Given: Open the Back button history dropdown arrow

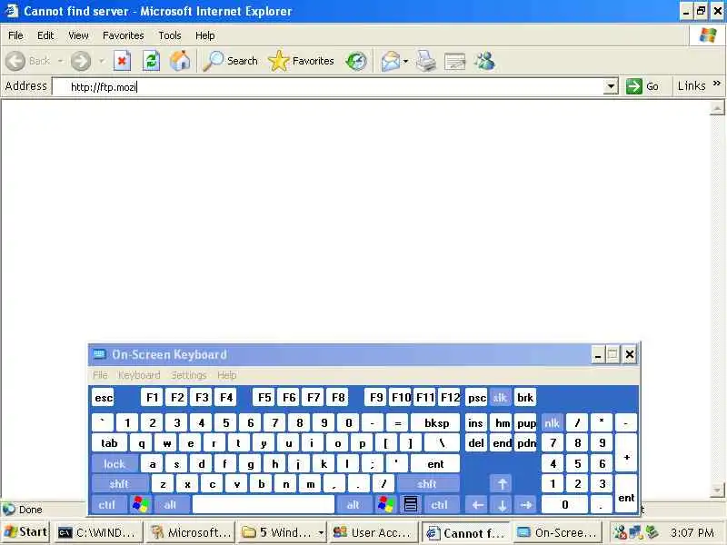Looking at the screenshot, I should [60, 61].
